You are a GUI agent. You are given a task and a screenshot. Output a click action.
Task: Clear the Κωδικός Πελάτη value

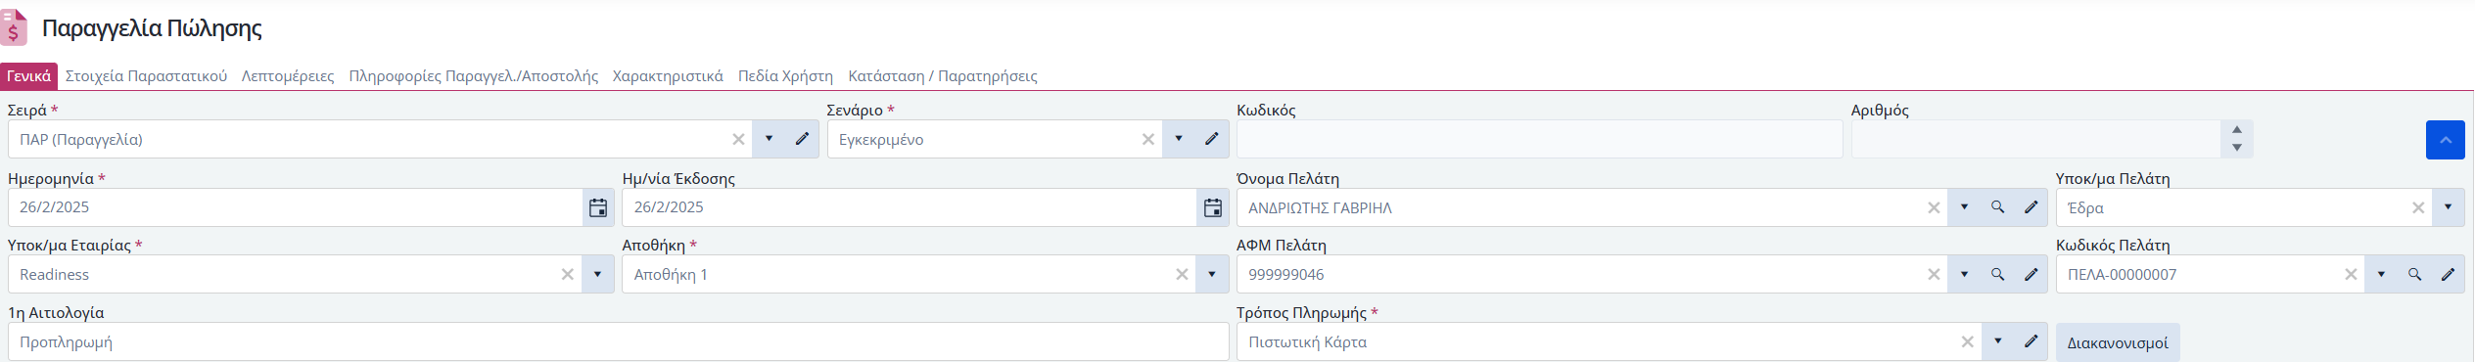coord(2351,274)
